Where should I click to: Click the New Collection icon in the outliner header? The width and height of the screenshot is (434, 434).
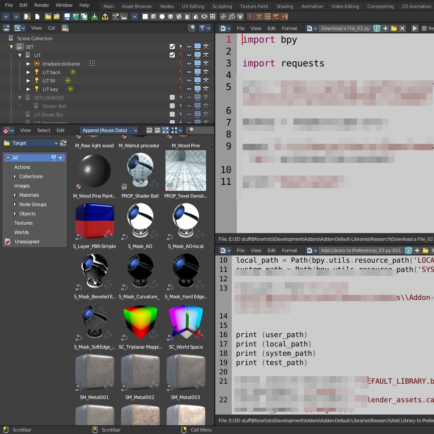65,28
